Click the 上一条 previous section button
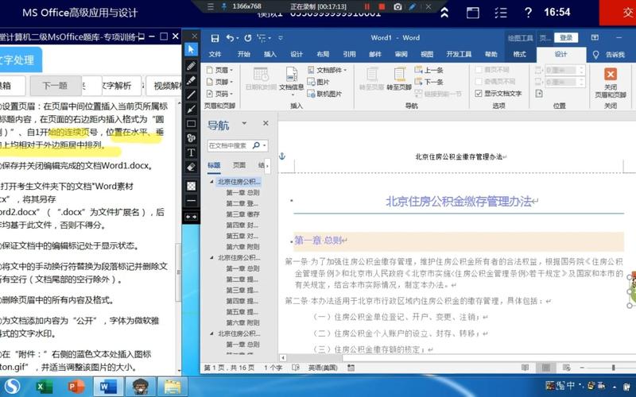This screenshot has height=397, width=636. pos(429,70)
